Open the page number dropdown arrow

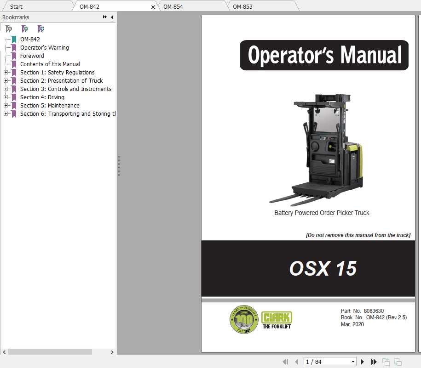[x=353, y=362]
